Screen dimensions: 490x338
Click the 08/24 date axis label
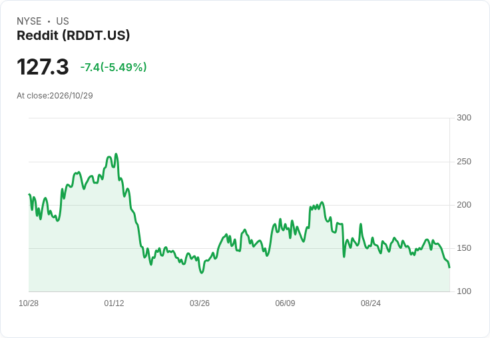pyautogui.click(x=371, y=303)
